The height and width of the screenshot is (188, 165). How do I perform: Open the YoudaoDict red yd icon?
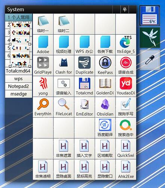[x=126, y=86]
